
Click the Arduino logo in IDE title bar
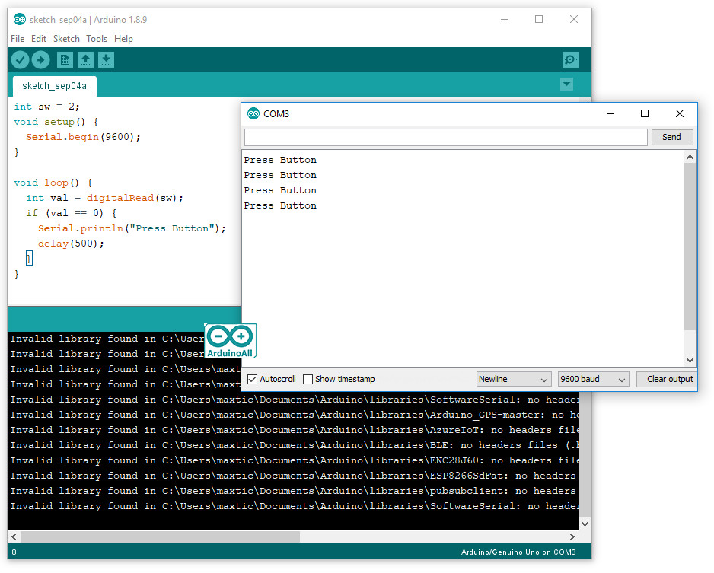tap(20, 19)
